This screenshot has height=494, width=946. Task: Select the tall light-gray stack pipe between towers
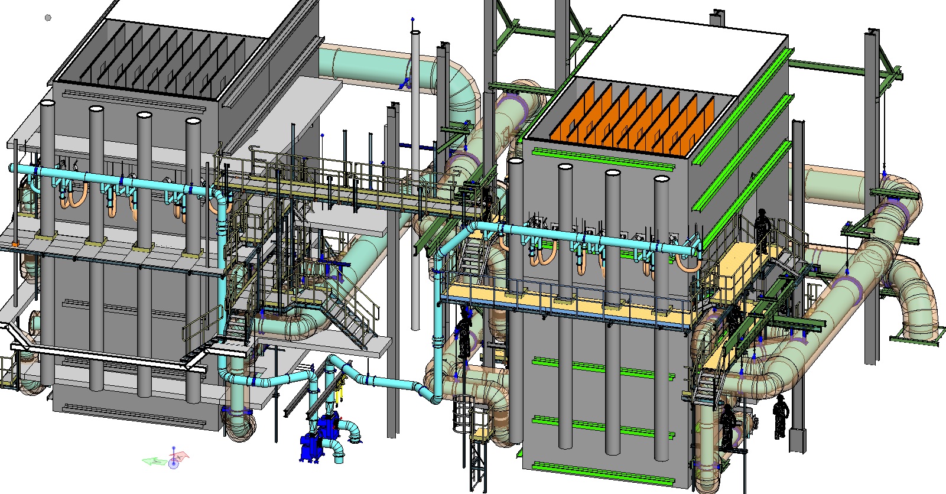[x=416, y=180]
